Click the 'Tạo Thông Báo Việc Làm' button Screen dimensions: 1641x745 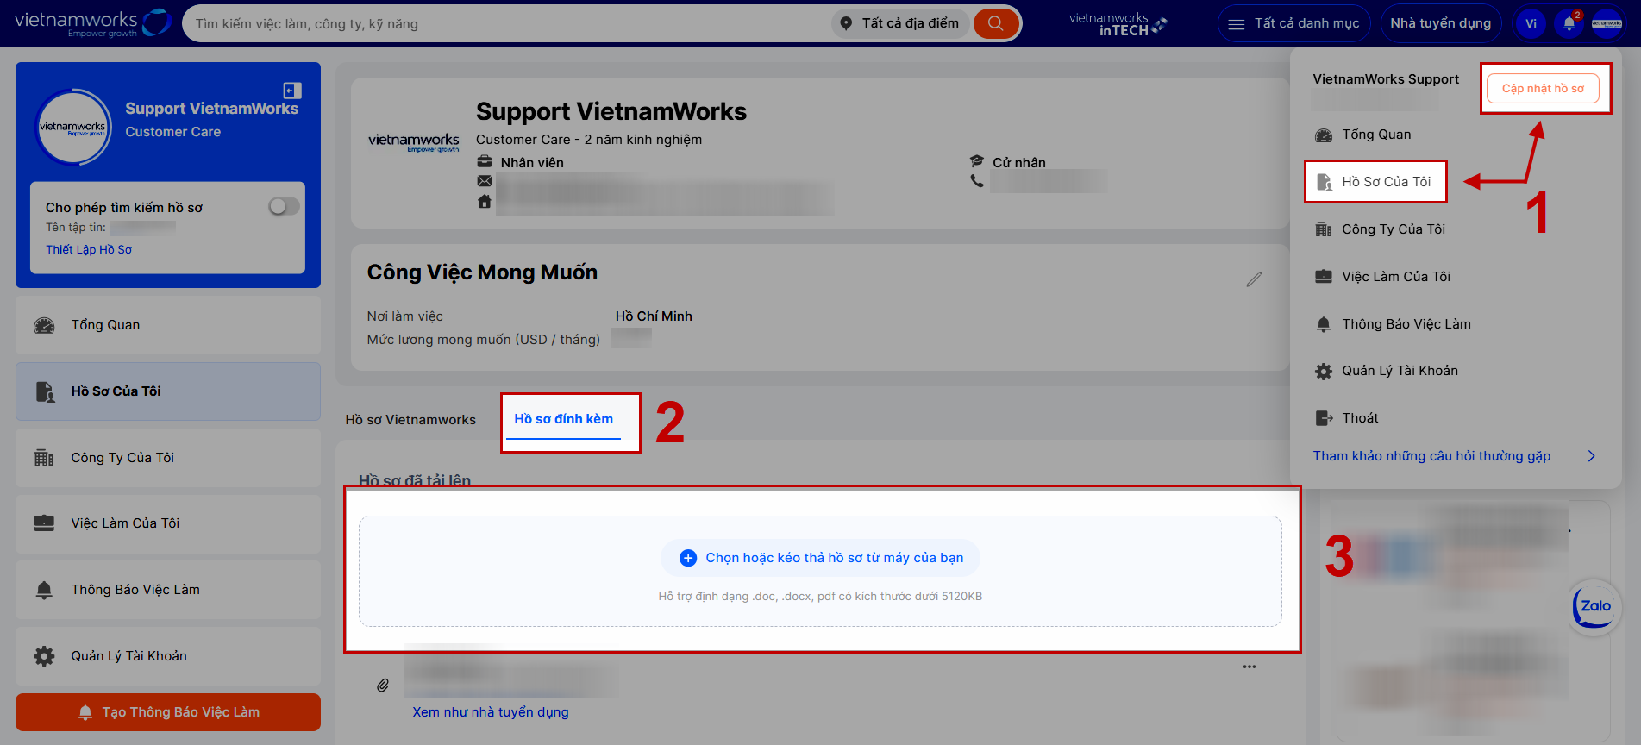pyautogui.click(x=168, y=712)
